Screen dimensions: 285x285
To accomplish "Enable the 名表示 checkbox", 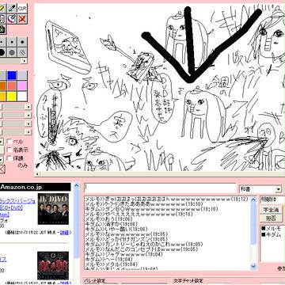I will [9, 150].
